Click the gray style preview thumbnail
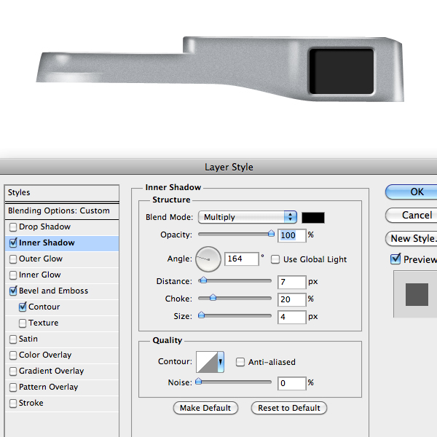This screenshot has height=437, width=437. tap(417, 294)
